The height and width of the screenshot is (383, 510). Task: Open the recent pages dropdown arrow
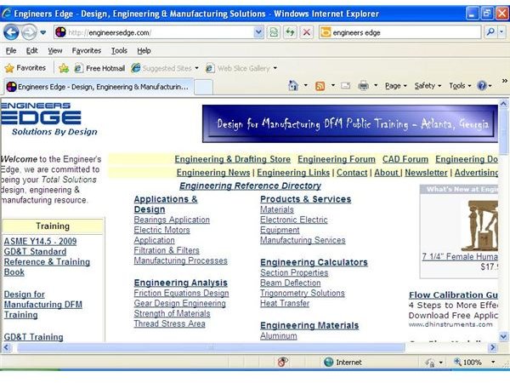click(x=43, y=32)
